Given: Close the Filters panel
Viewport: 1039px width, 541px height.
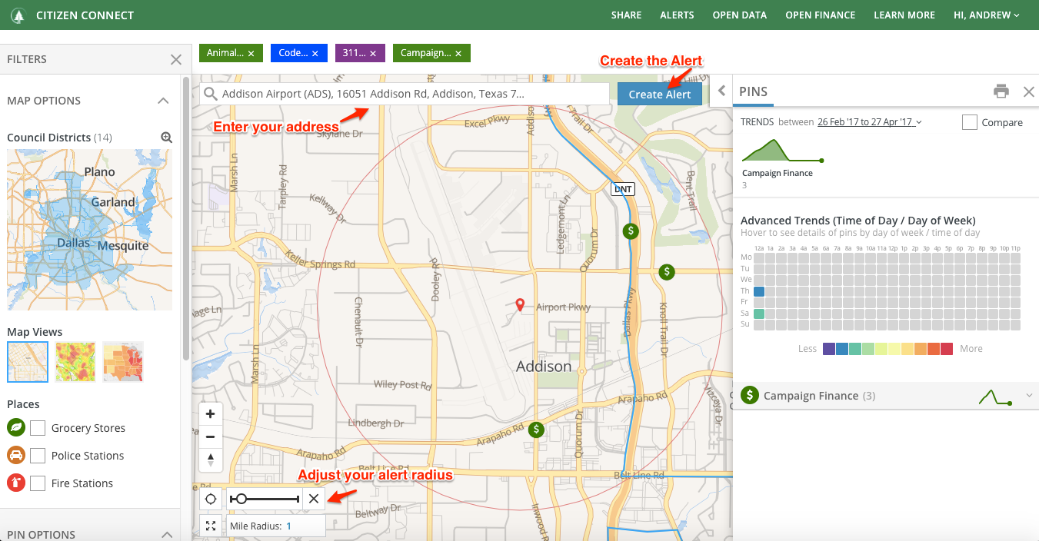Looking at the screenshot, I should click(176, 59).
